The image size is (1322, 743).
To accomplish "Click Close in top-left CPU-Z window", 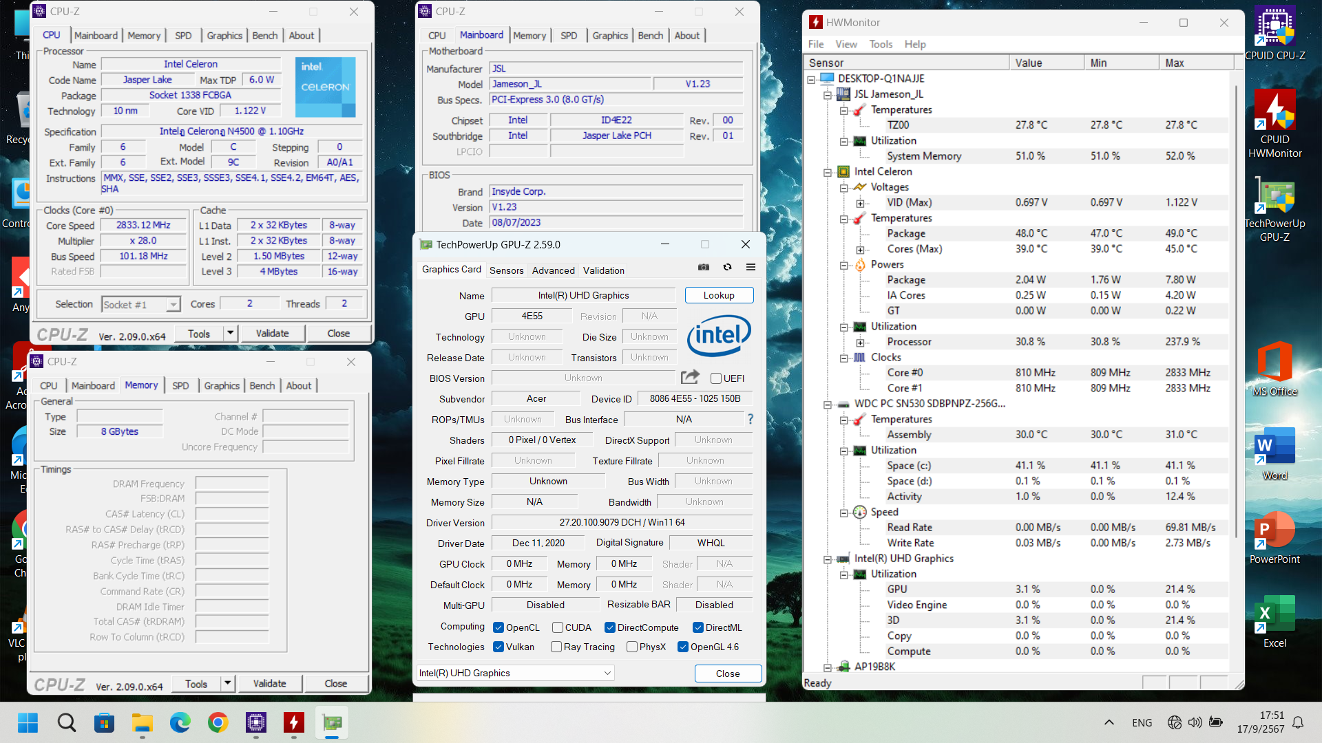I will click(x=338, y=333).
